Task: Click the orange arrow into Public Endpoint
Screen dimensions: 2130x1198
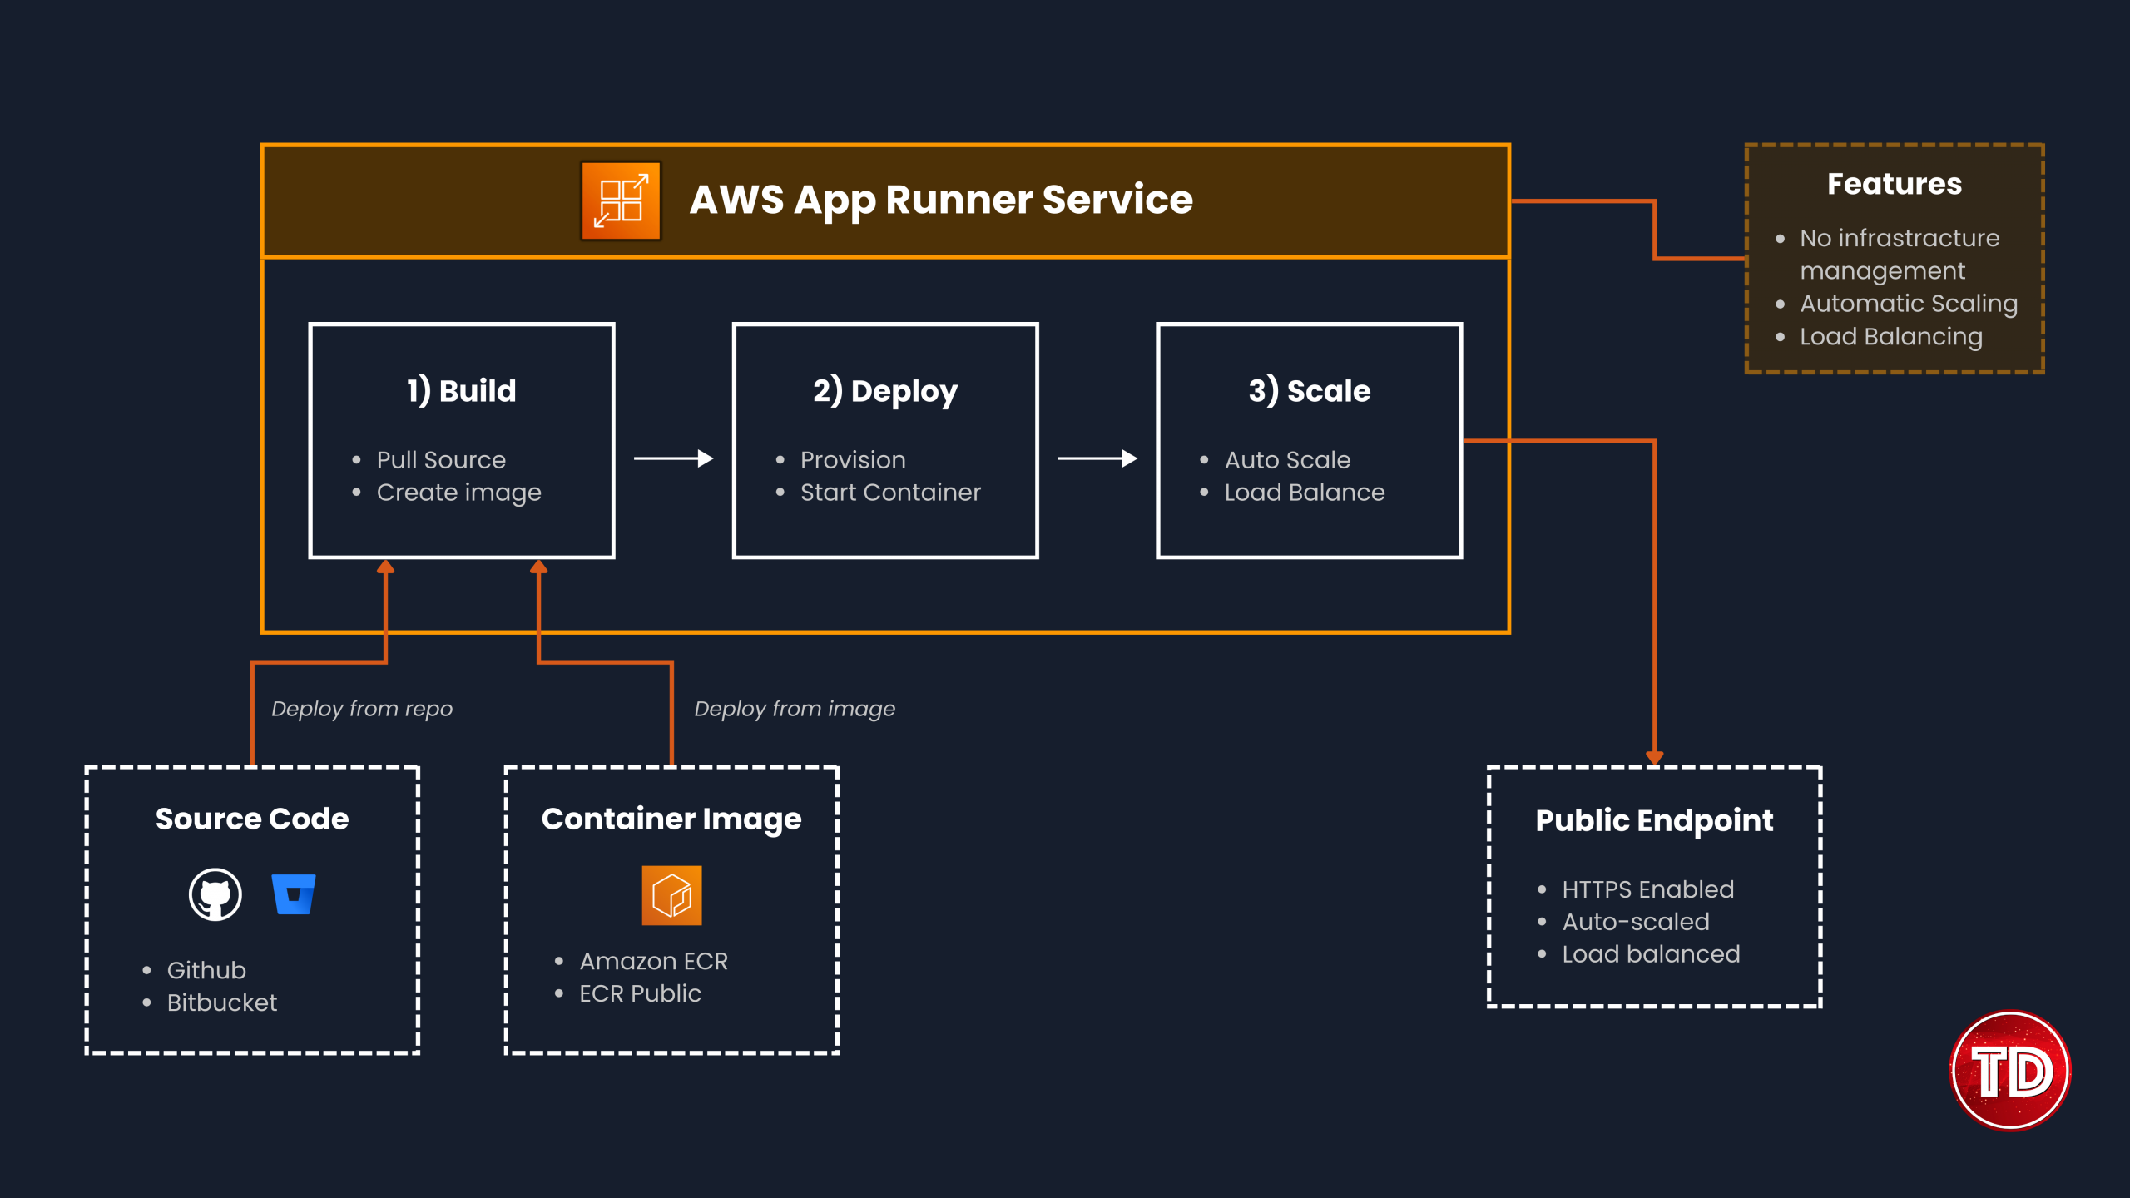Action: pos(1654,749)
